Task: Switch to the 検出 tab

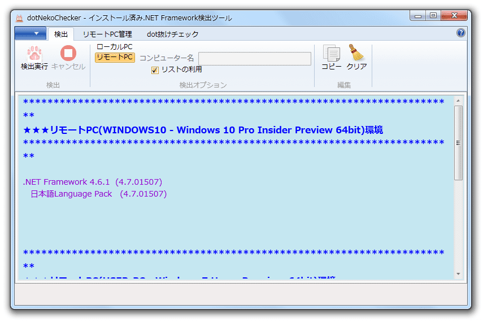Action: 60,34
